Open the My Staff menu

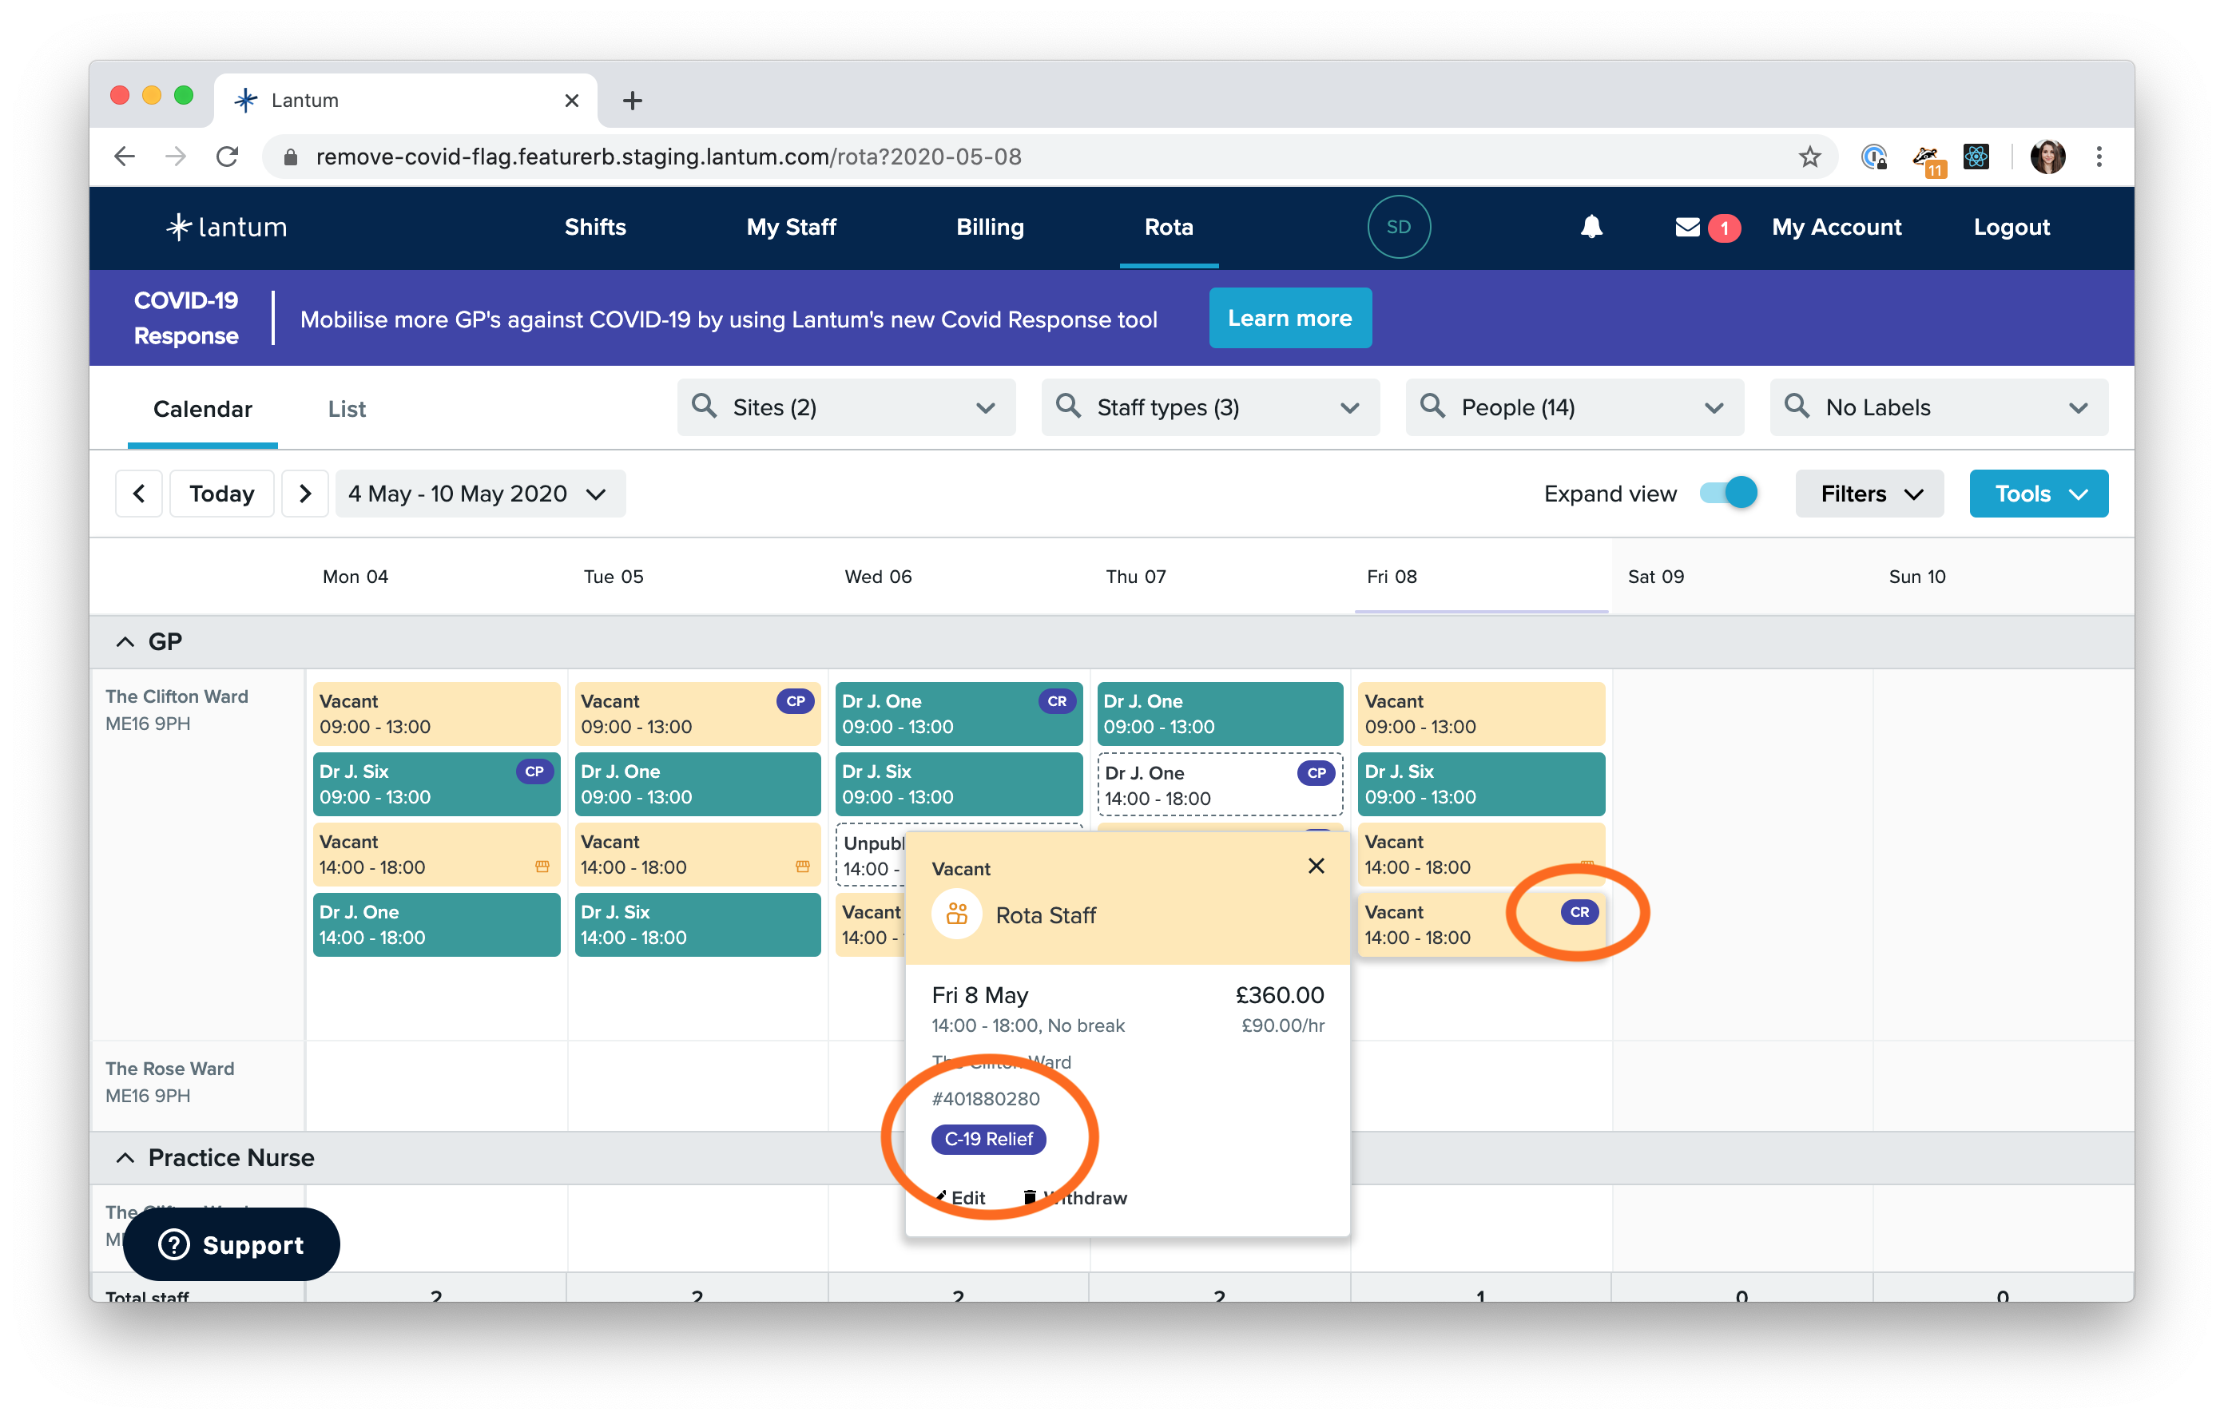coord(791,227)
